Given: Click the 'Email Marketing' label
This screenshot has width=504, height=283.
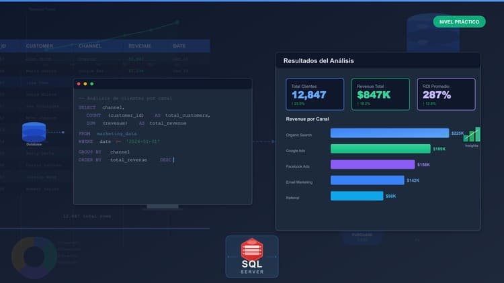Looking at the screenshot, I should point(299,182).
